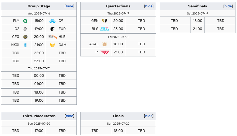
Task: Open the T1 red logo
Action: (105, 52)
